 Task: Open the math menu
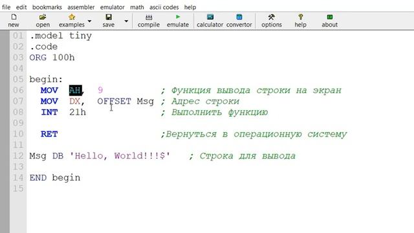click(137, 7)
